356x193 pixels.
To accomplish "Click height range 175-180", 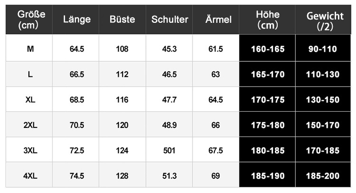I will coord(268,125).
